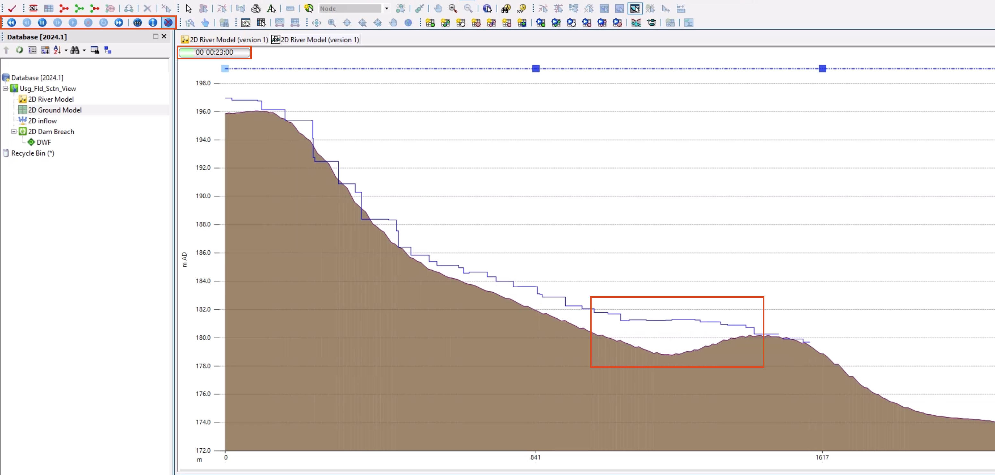The height and width of the screenshot is (475, 995).
Task: Open the sort A-Z dropdown arrow
Action: point(66,50)
